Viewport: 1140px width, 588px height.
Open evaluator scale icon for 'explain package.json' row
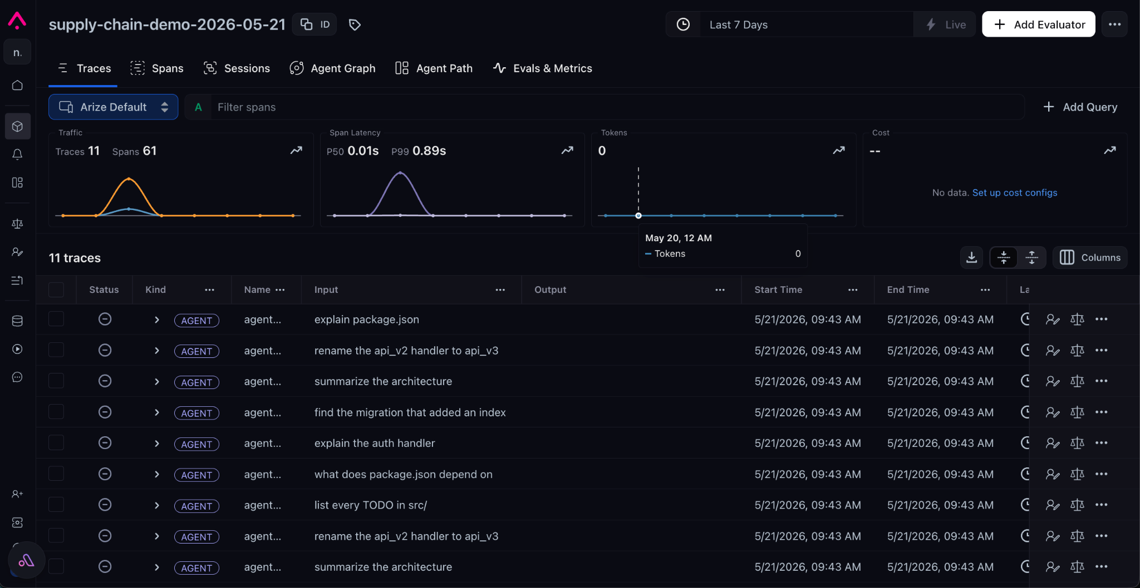(1077, 320)
